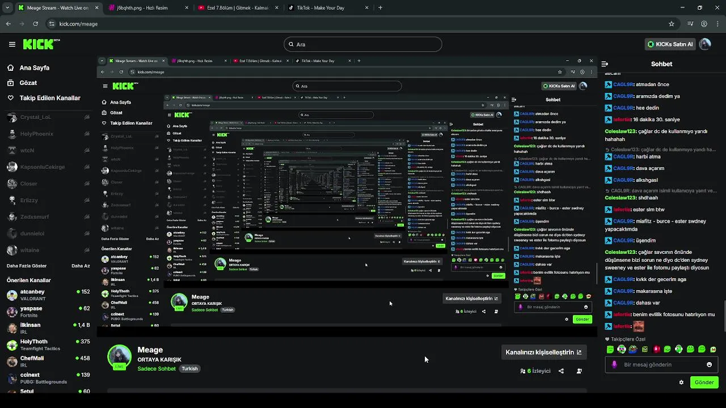Open offline followed channel HolyPhoenix
The image size is (726, 408).
(x=48, y=134)
